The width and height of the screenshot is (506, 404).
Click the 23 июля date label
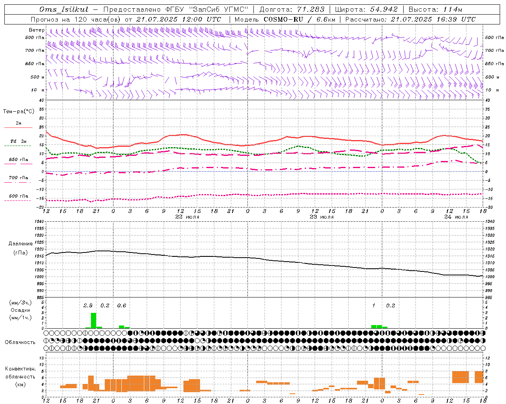(x=322, y=217)
